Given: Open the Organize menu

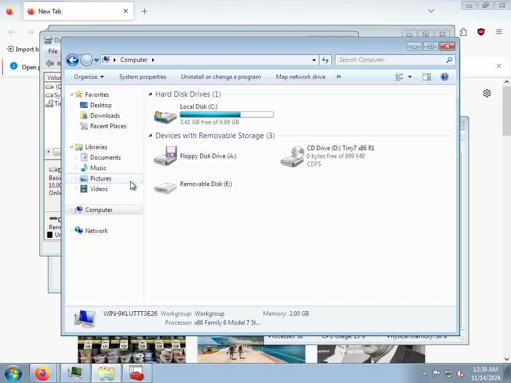Looking at the screenshot, I should point(89,77).
